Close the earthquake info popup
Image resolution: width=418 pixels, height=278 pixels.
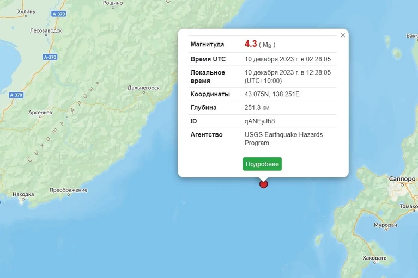click(343, 35)
